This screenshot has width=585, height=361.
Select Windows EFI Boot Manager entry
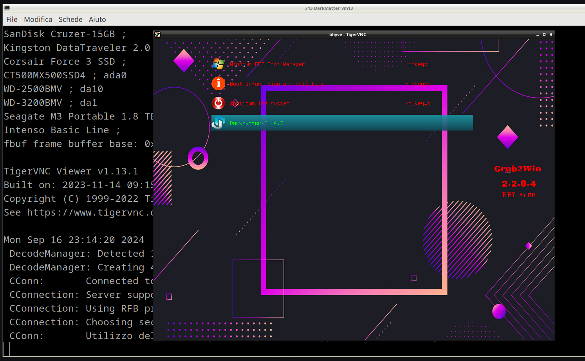(267, 64)
